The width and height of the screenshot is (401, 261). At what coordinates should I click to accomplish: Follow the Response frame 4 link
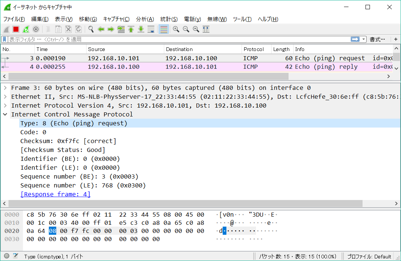point(55,194)
